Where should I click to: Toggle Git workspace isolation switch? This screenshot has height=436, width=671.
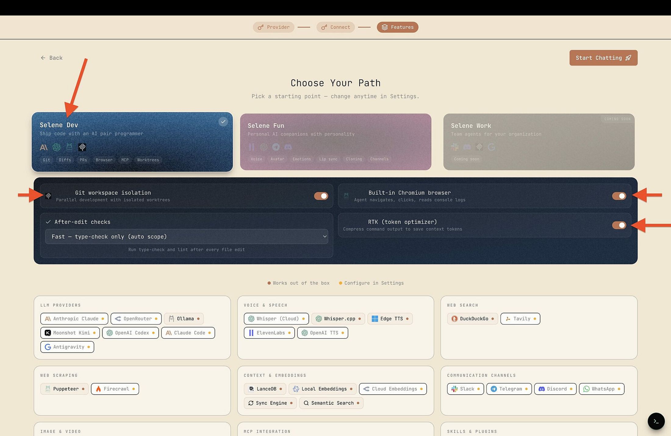click(321, 196)
